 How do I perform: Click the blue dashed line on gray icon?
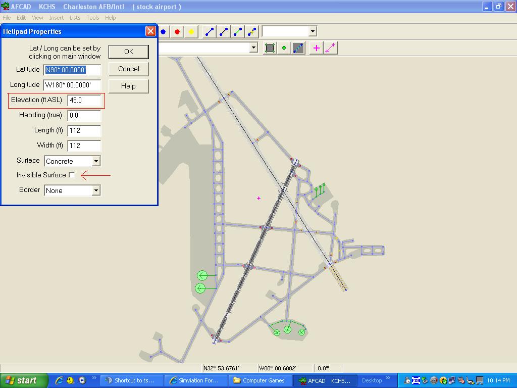click(298, 48)
